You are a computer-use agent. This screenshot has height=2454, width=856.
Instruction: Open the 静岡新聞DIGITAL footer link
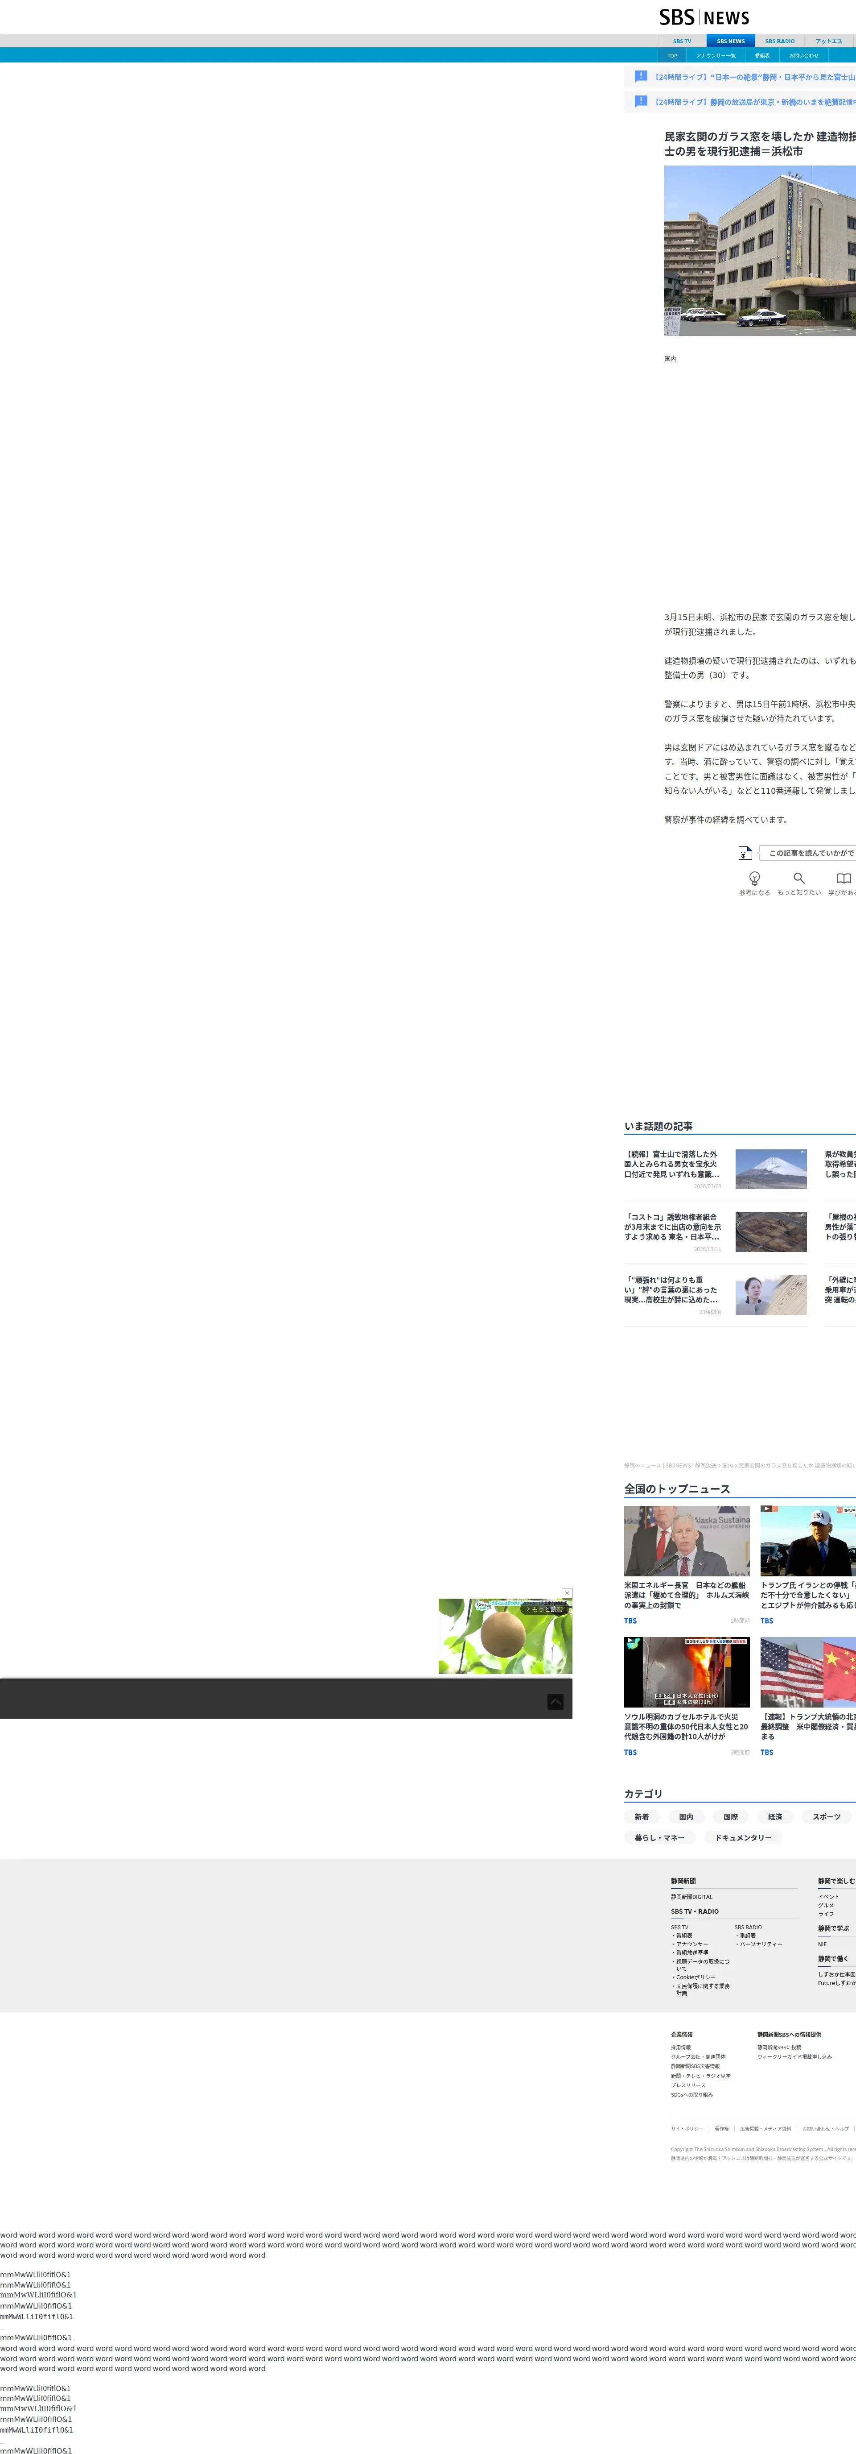(x=691, y=1897)
